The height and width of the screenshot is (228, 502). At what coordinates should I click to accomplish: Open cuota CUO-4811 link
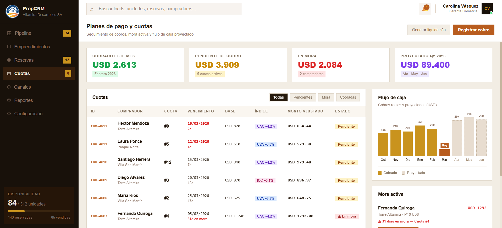tap(99, 144)
